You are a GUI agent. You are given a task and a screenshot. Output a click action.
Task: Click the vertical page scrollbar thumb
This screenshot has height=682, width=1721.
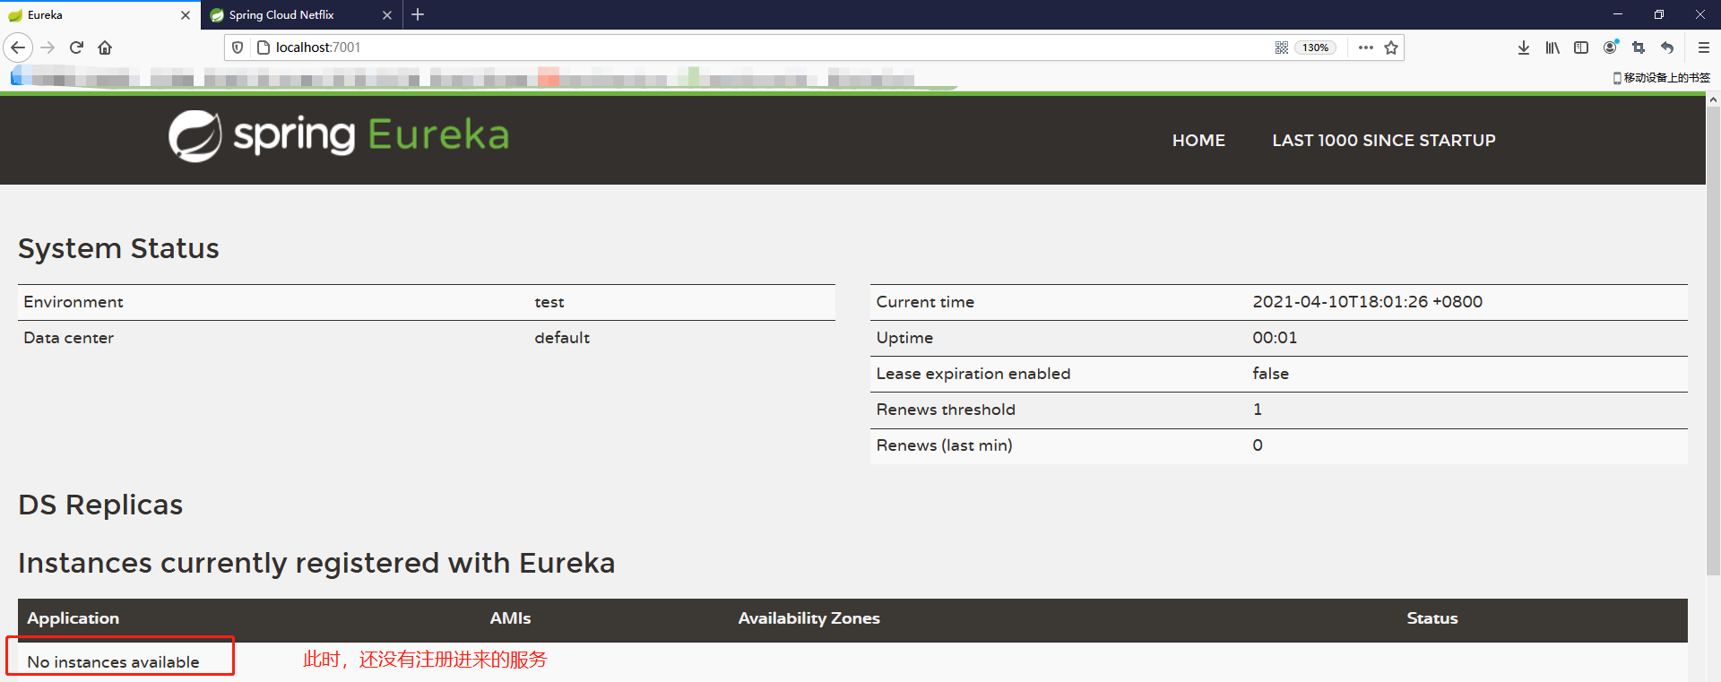click(1713, 341)
